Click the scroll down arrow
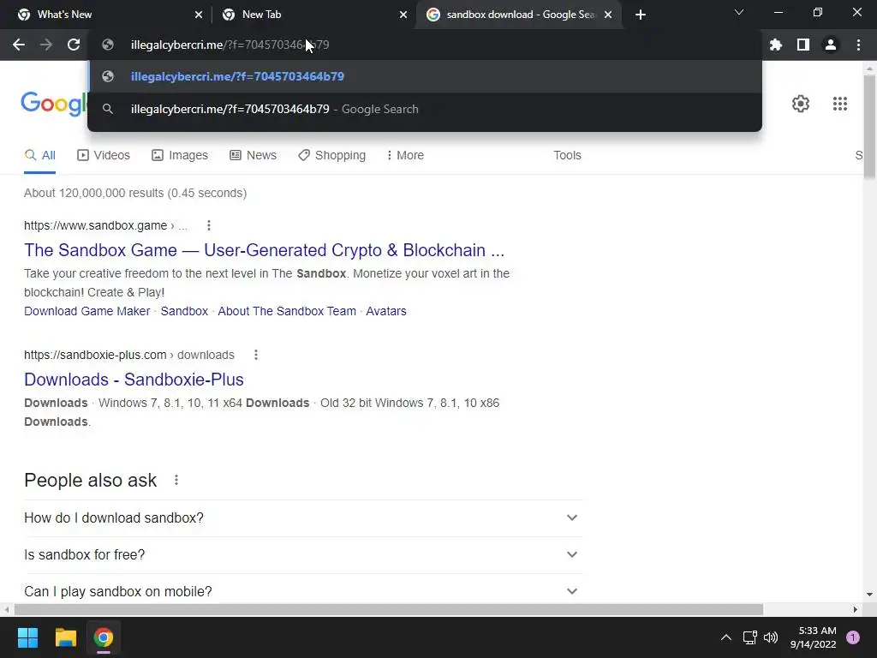The image size is (877, 658). [869, 595]
